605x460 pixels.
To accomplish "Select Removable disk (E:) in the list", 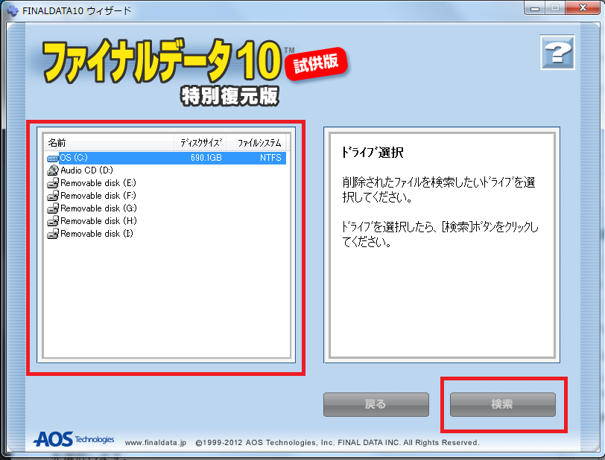I will pos(98,183).
